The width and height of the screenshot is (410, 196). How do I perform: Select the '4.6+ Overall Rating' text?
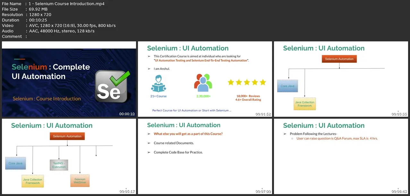248,100
